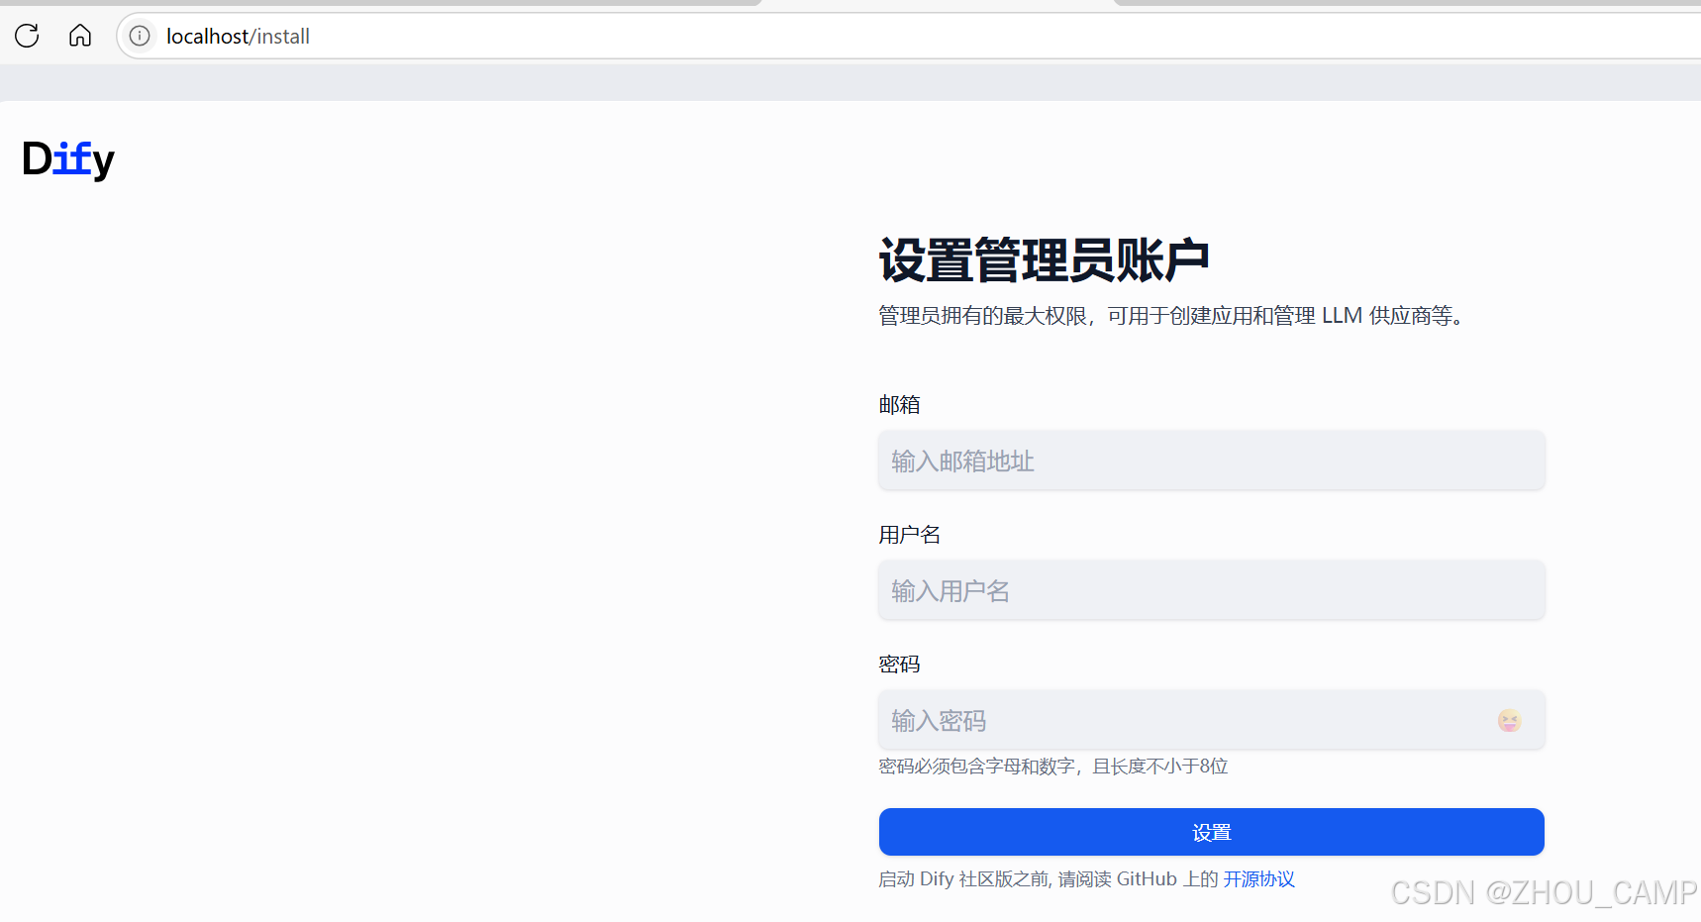Click the 密码 field label
Screen dimensions: 1701x922
pos(899,665)
